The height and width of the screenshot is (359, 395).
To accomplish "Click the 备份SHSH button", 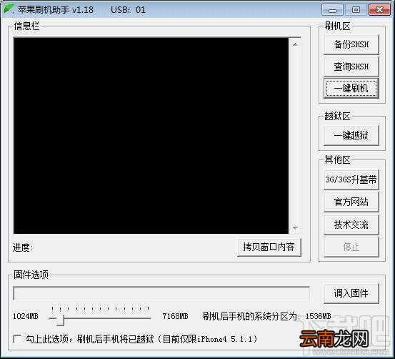I will coord(351,44).
